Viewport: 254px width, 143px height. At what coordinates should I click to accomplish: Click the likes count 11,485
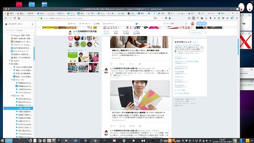[137, 33]
